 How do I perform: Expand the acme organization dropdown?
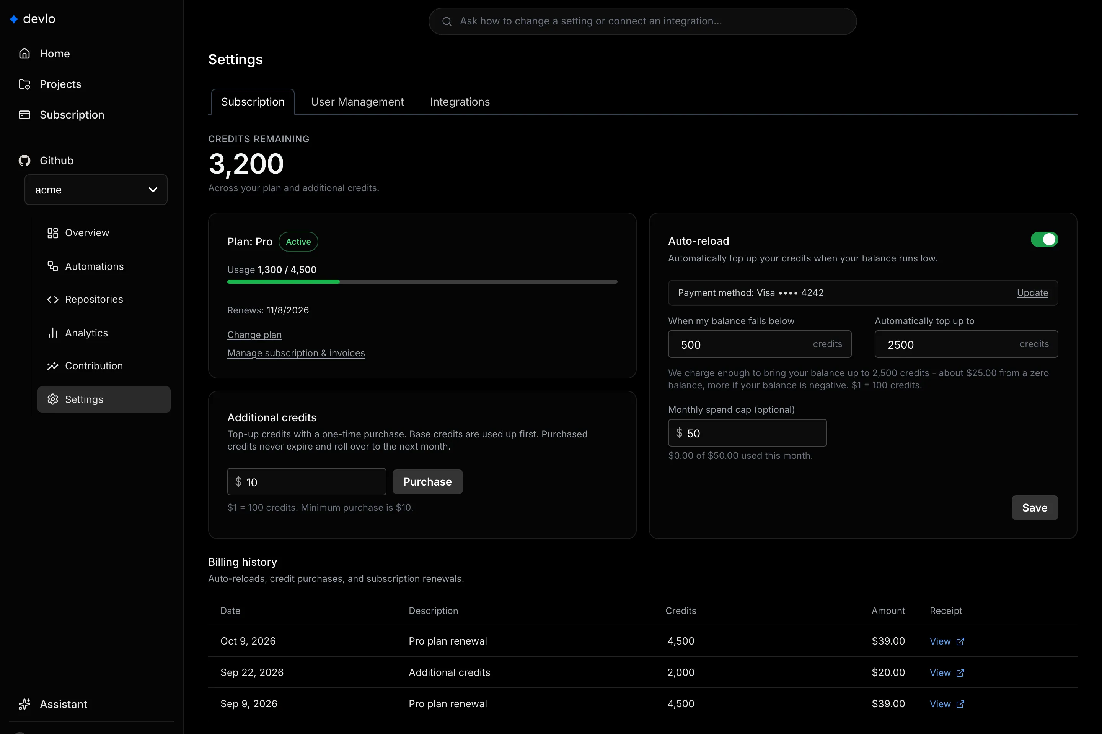tap(96, 190)
